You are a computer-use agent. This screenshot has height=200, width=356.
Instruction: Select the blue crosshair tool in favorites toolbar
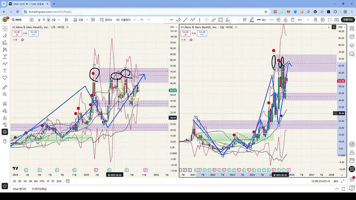pos(206,20)
